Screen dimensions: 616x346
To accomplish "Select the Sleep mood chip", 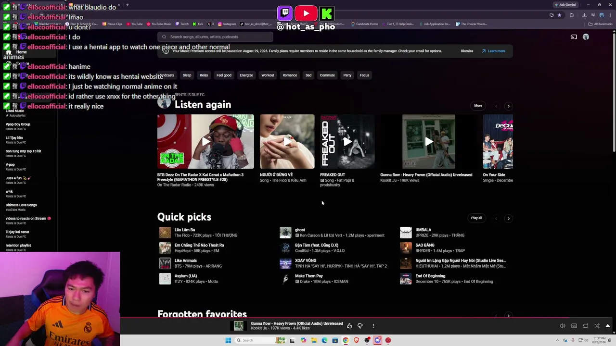I will pyautogui.click(x=187, y=75).
